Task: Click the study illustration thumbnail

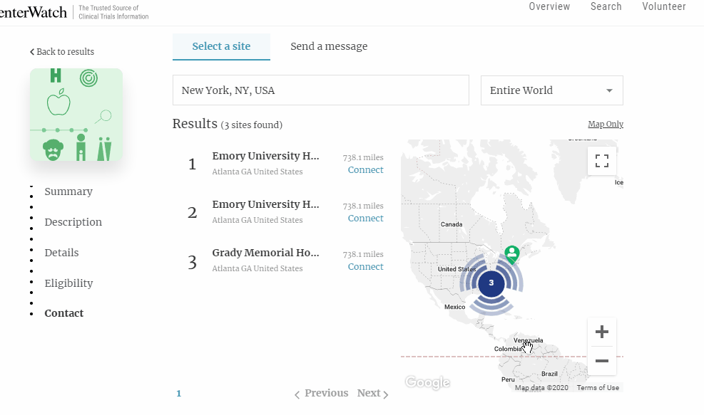Action: pyautogui.click(x=76, y=115)
